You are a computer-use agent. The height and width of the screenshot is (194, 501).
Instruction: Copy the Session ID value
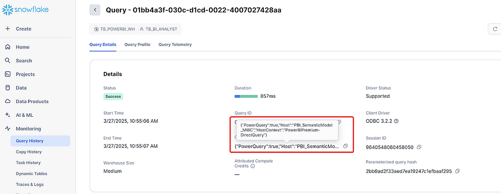tap(419, 147)
